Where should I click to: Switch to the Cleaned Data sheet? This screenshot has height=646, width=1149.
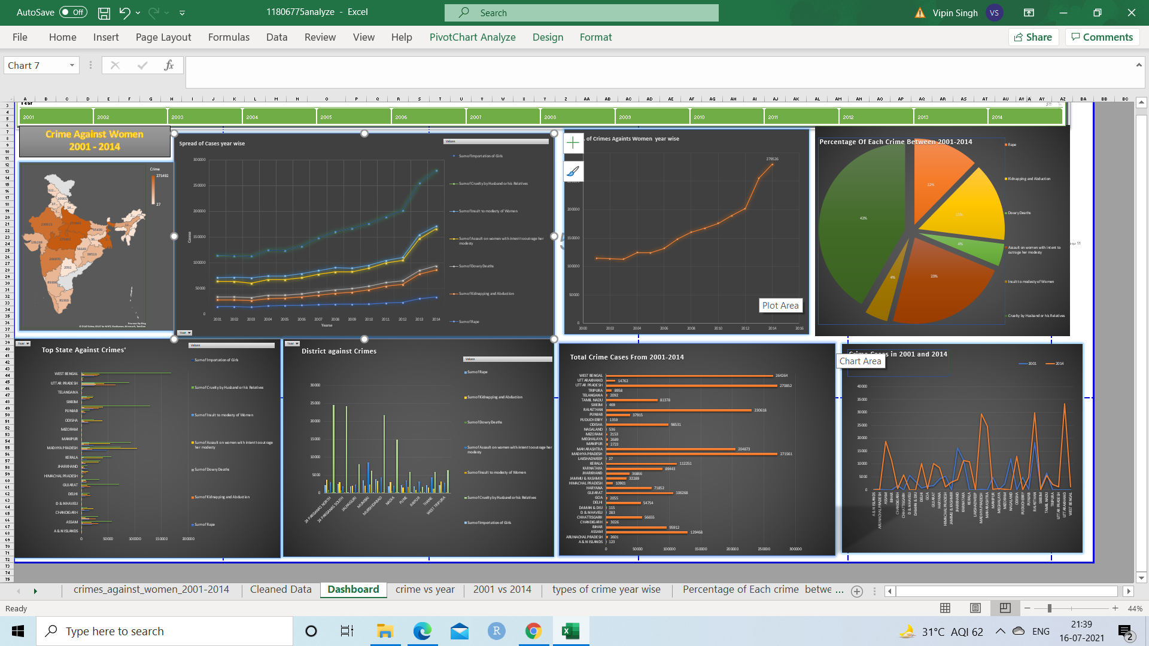281,590
